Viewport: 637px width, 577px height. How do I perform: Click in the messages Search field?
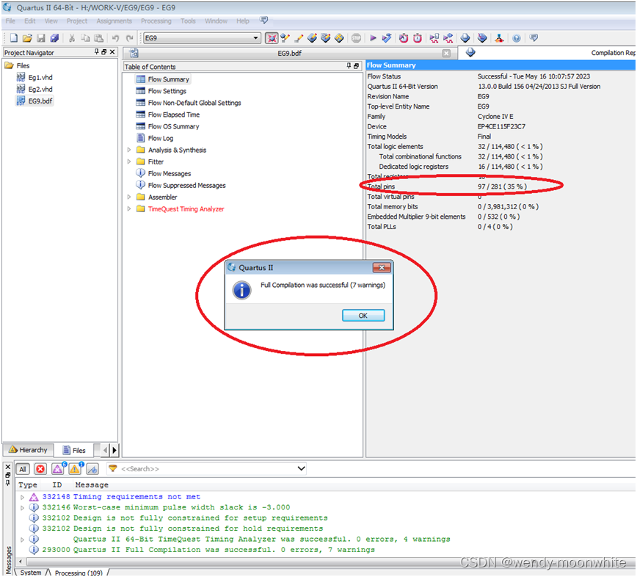[205, 469]
